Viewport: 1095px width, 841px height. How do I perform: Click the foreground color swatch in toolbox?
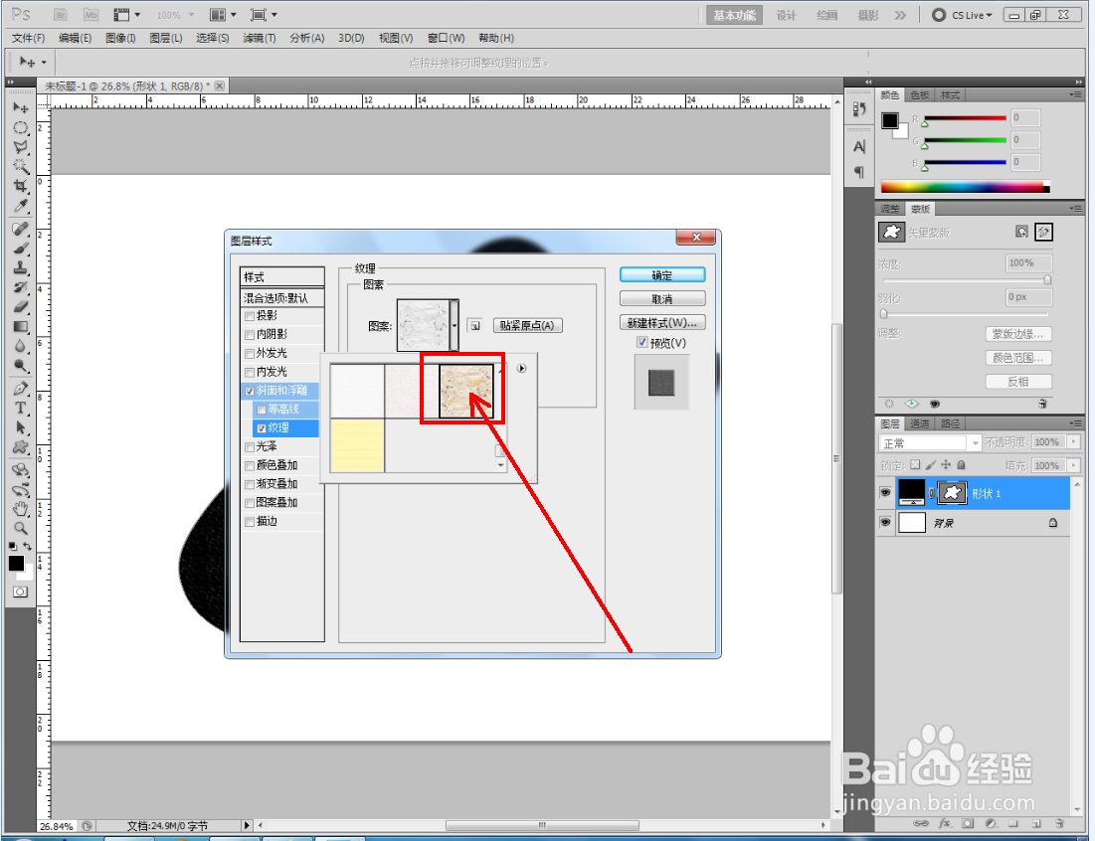[x=16, y=564]
